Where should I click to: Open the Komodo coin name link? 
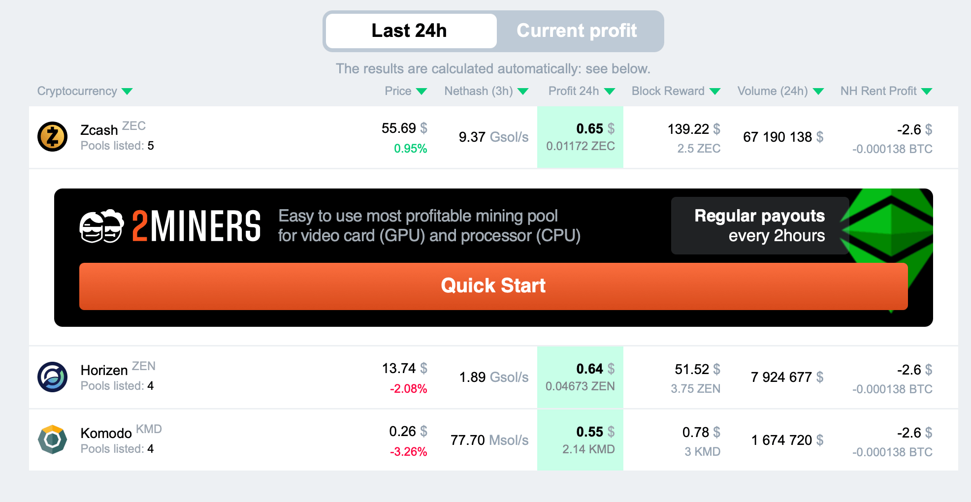point(106,434)
